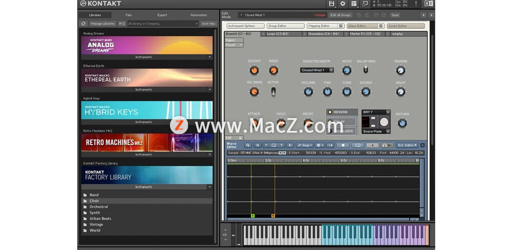Switch to the Automation tab
Screen dimensions: 512x250
click(x=199, y=15)
